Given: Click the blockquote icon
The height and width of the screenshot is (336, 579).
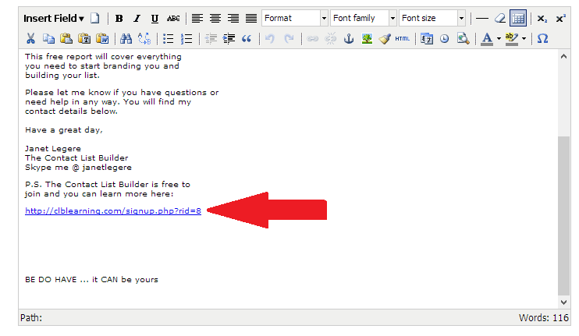Looking at the screenshot, I should (x=247, y=38).
